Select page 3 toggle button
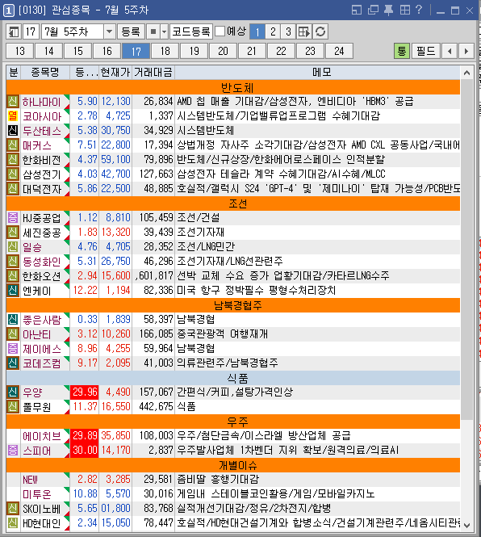The width and height of the screenshot is (481, 537). click(x=288, y=31)
